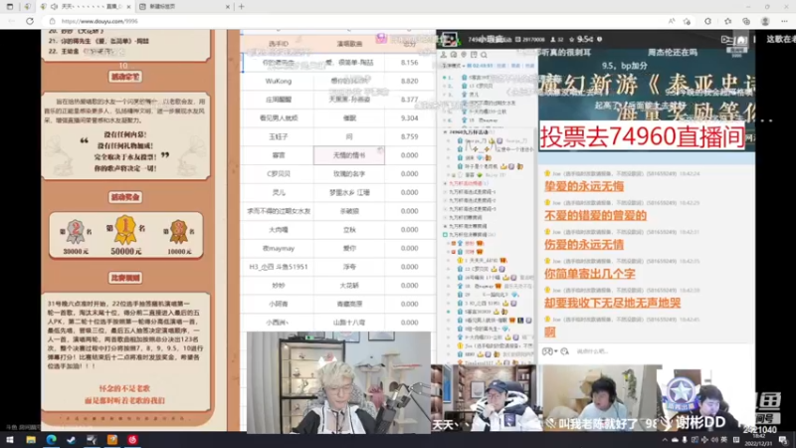Open the browser tab actions menu

coord(10,7)
